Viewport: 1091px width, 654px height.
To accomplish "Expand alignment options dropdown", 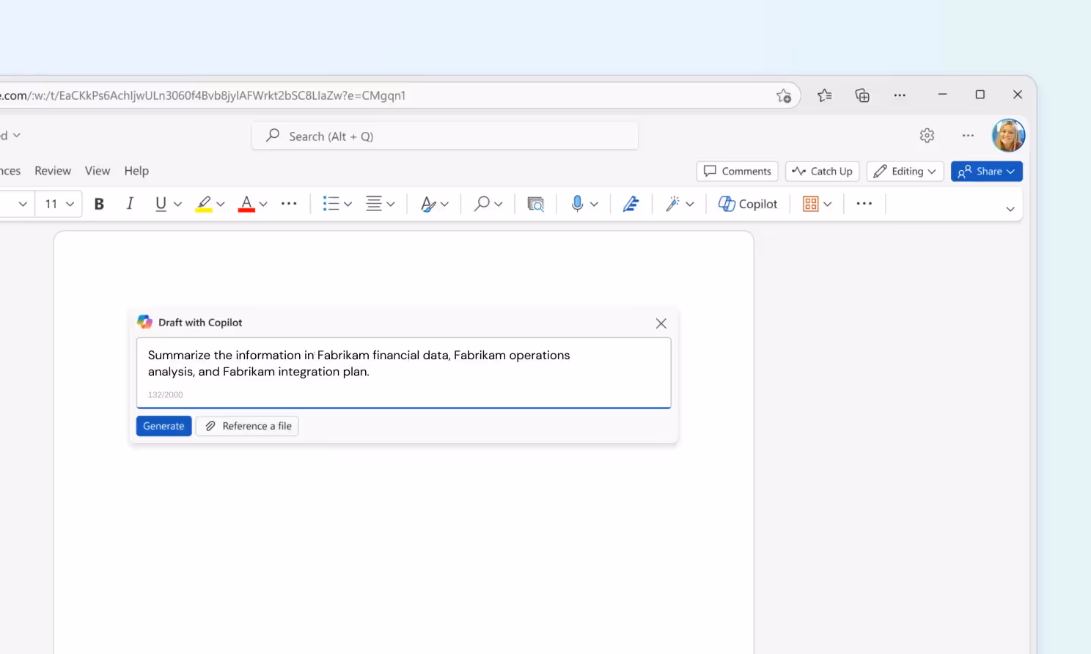I will click(391, 204).
